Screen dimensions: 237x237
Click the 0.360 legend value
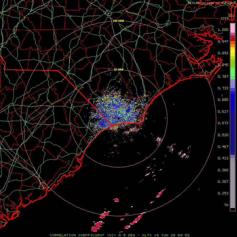[223, 170]
